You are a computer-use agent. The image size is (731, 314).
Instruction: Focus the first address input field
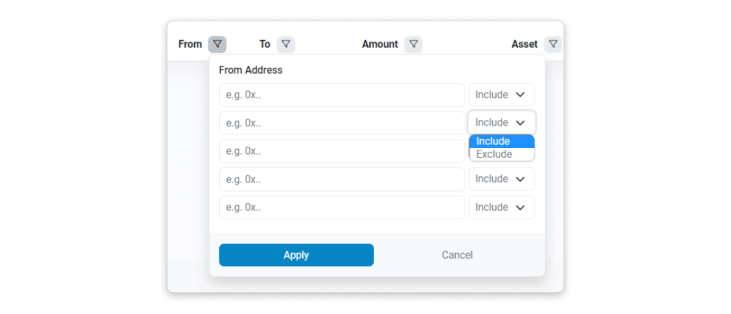point(342,95)
